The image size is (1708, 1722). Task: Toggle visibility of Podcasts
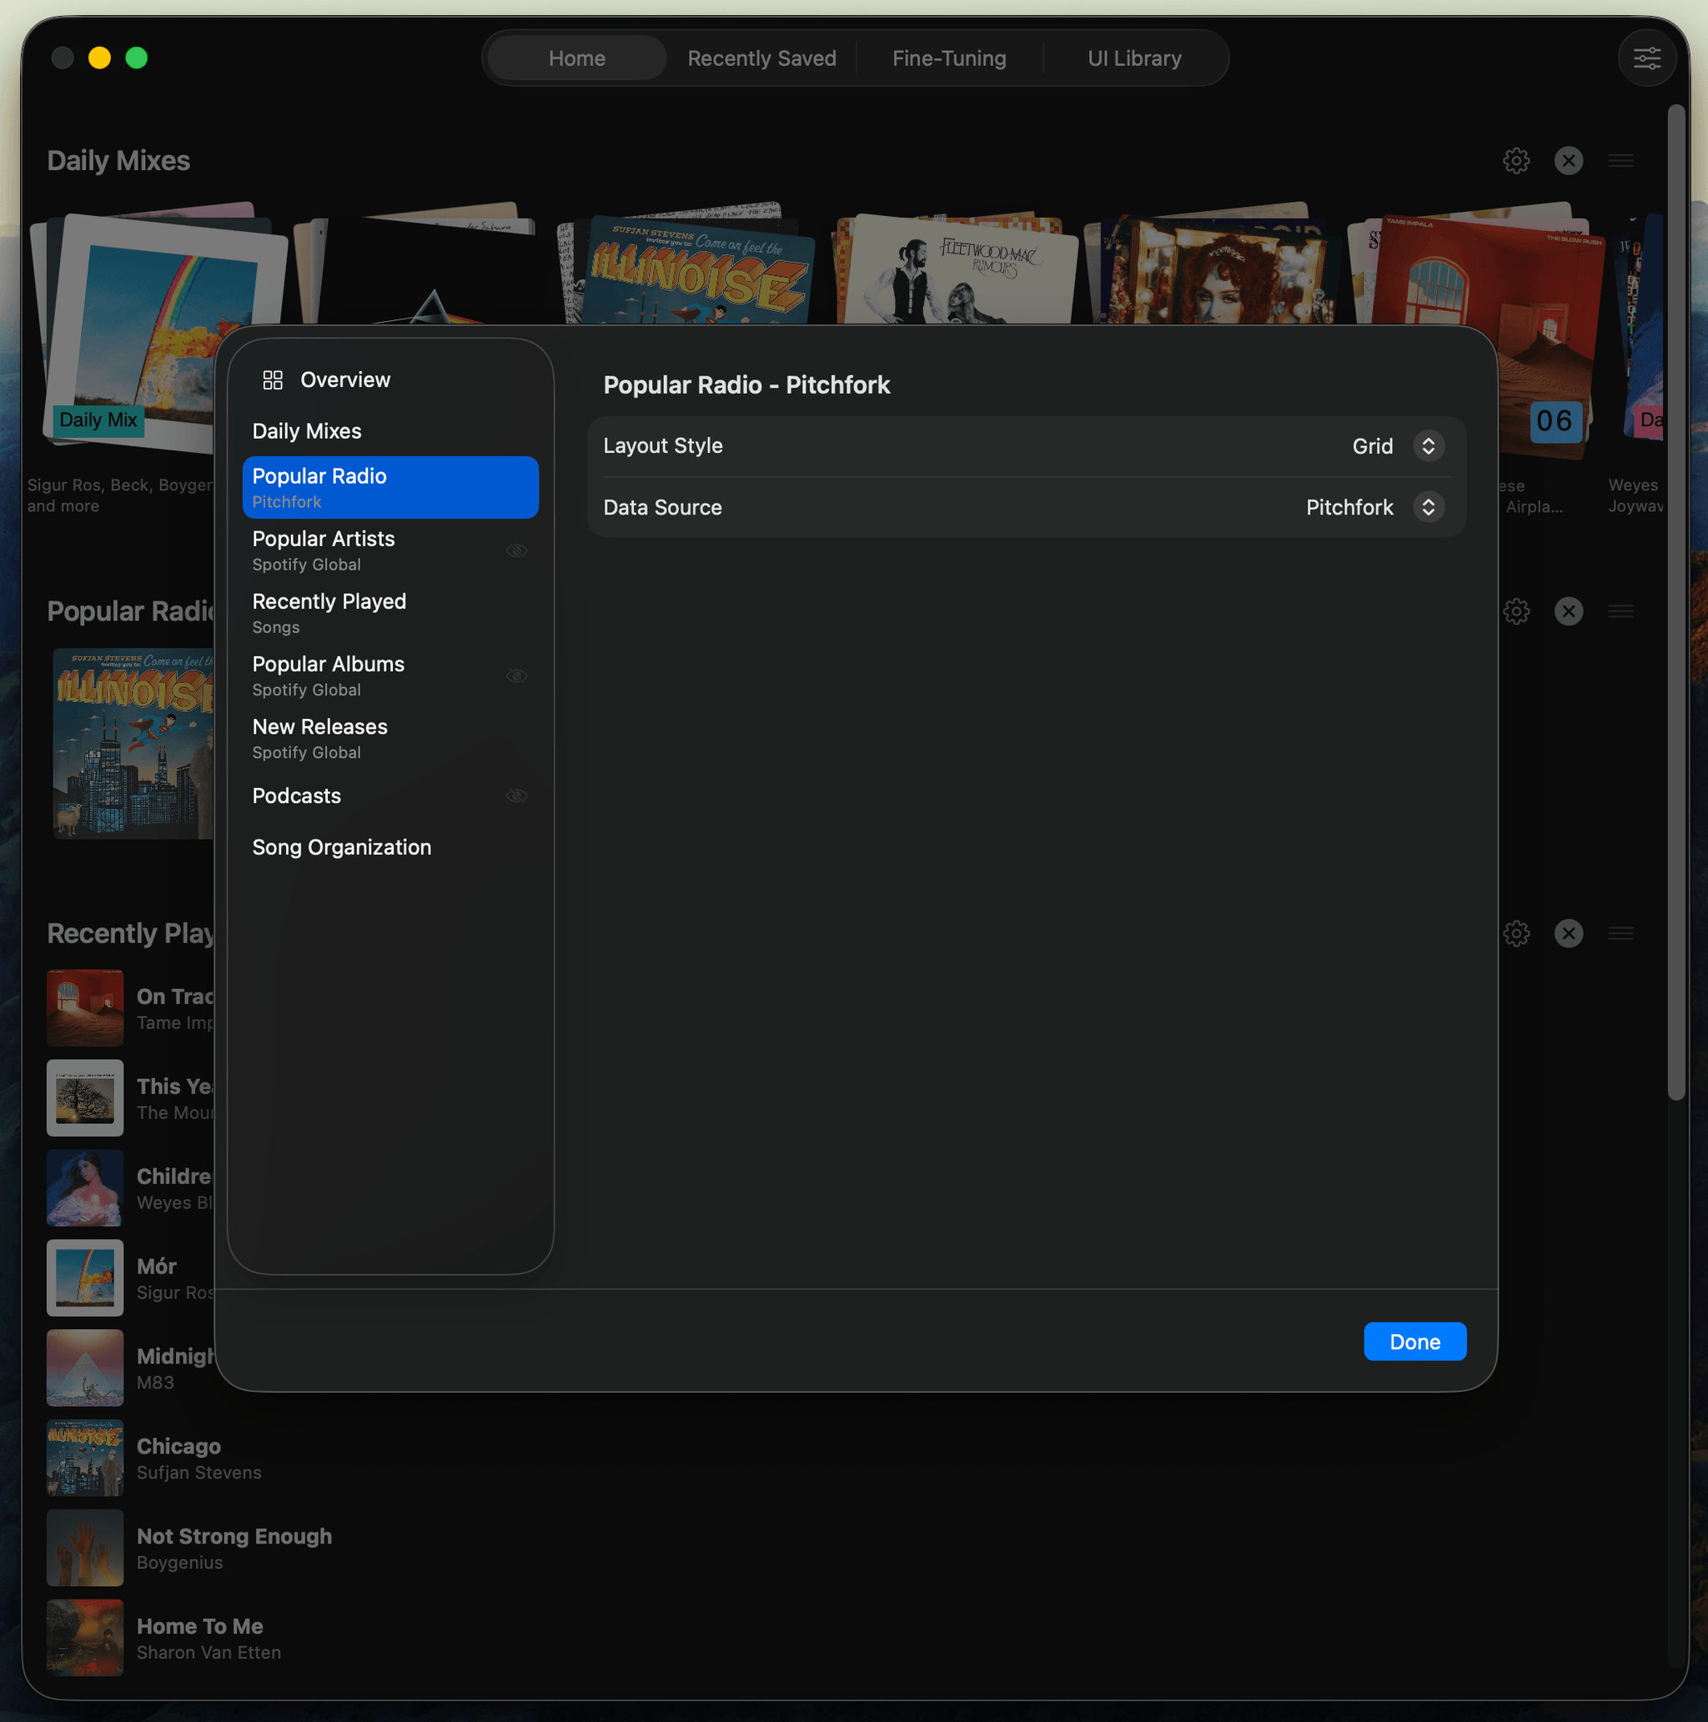(517, 796)
